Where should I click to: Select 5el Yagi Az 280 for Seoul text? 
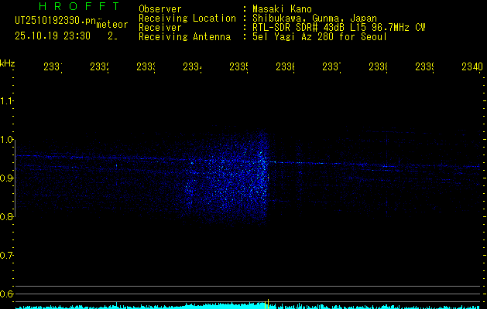point(320,37)
